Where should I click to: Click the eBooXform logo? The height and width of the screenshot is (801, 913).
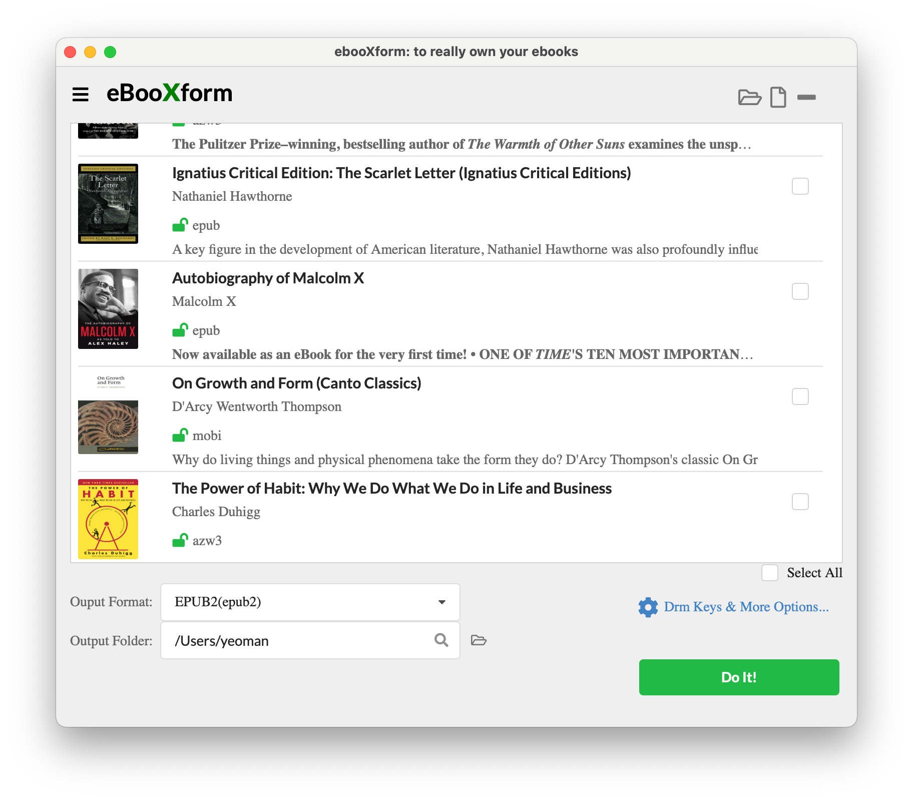point(169,94)
